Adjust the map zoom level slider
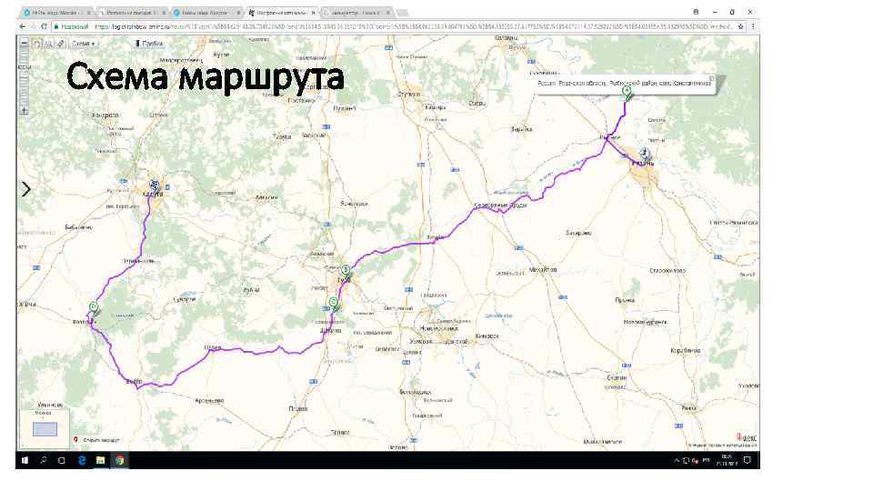This screenshot has height=491, width=873. click(x=25, y=76)
